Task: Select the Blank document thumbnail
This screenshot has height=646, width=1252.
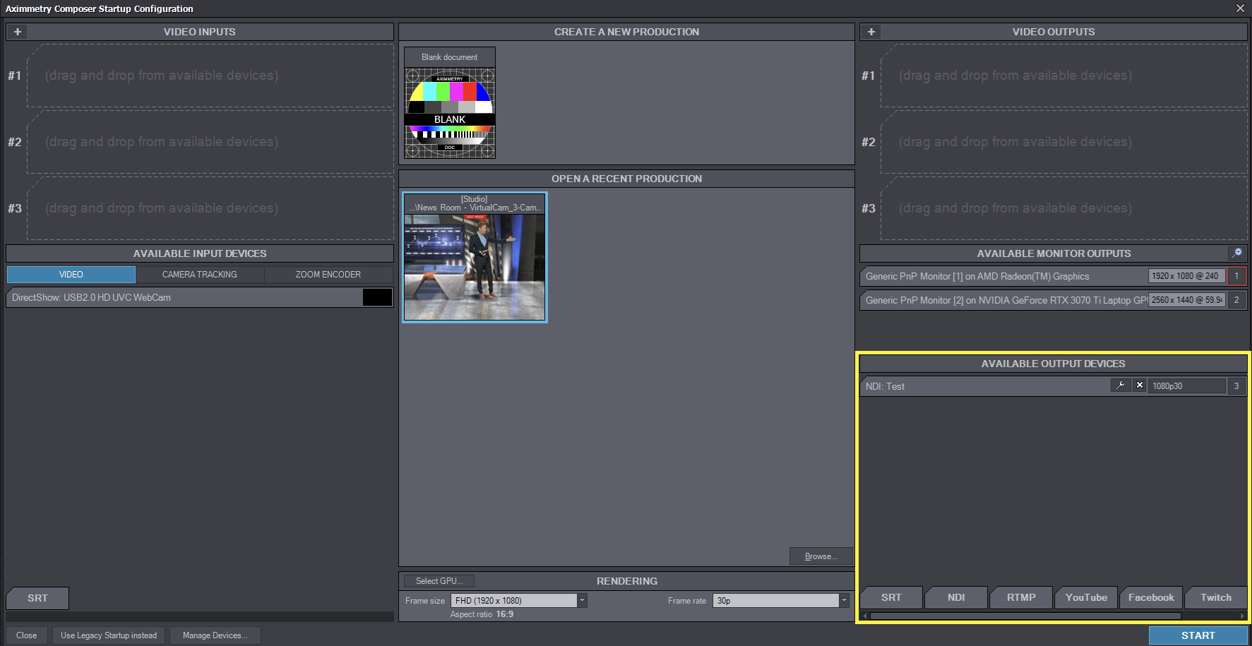Action: click(450, 103)
